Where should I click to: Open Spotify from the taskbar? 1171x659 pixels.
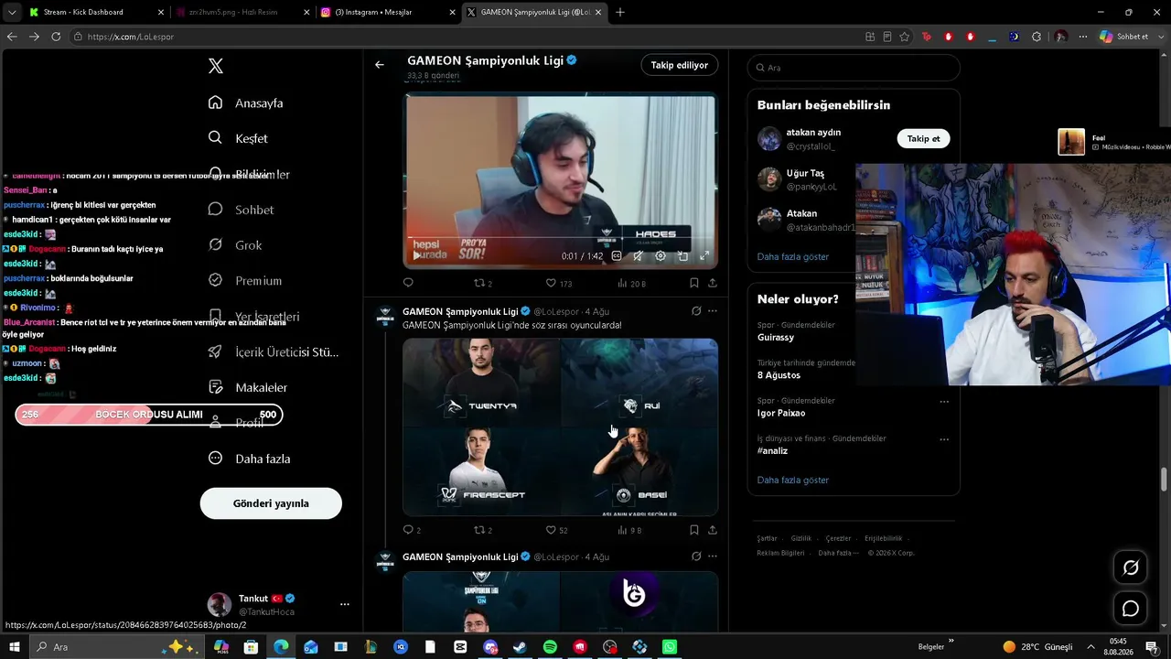click(550, 647)
